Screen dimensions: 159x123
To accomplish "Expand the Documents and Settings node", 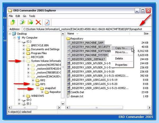I will pos(24,49).
